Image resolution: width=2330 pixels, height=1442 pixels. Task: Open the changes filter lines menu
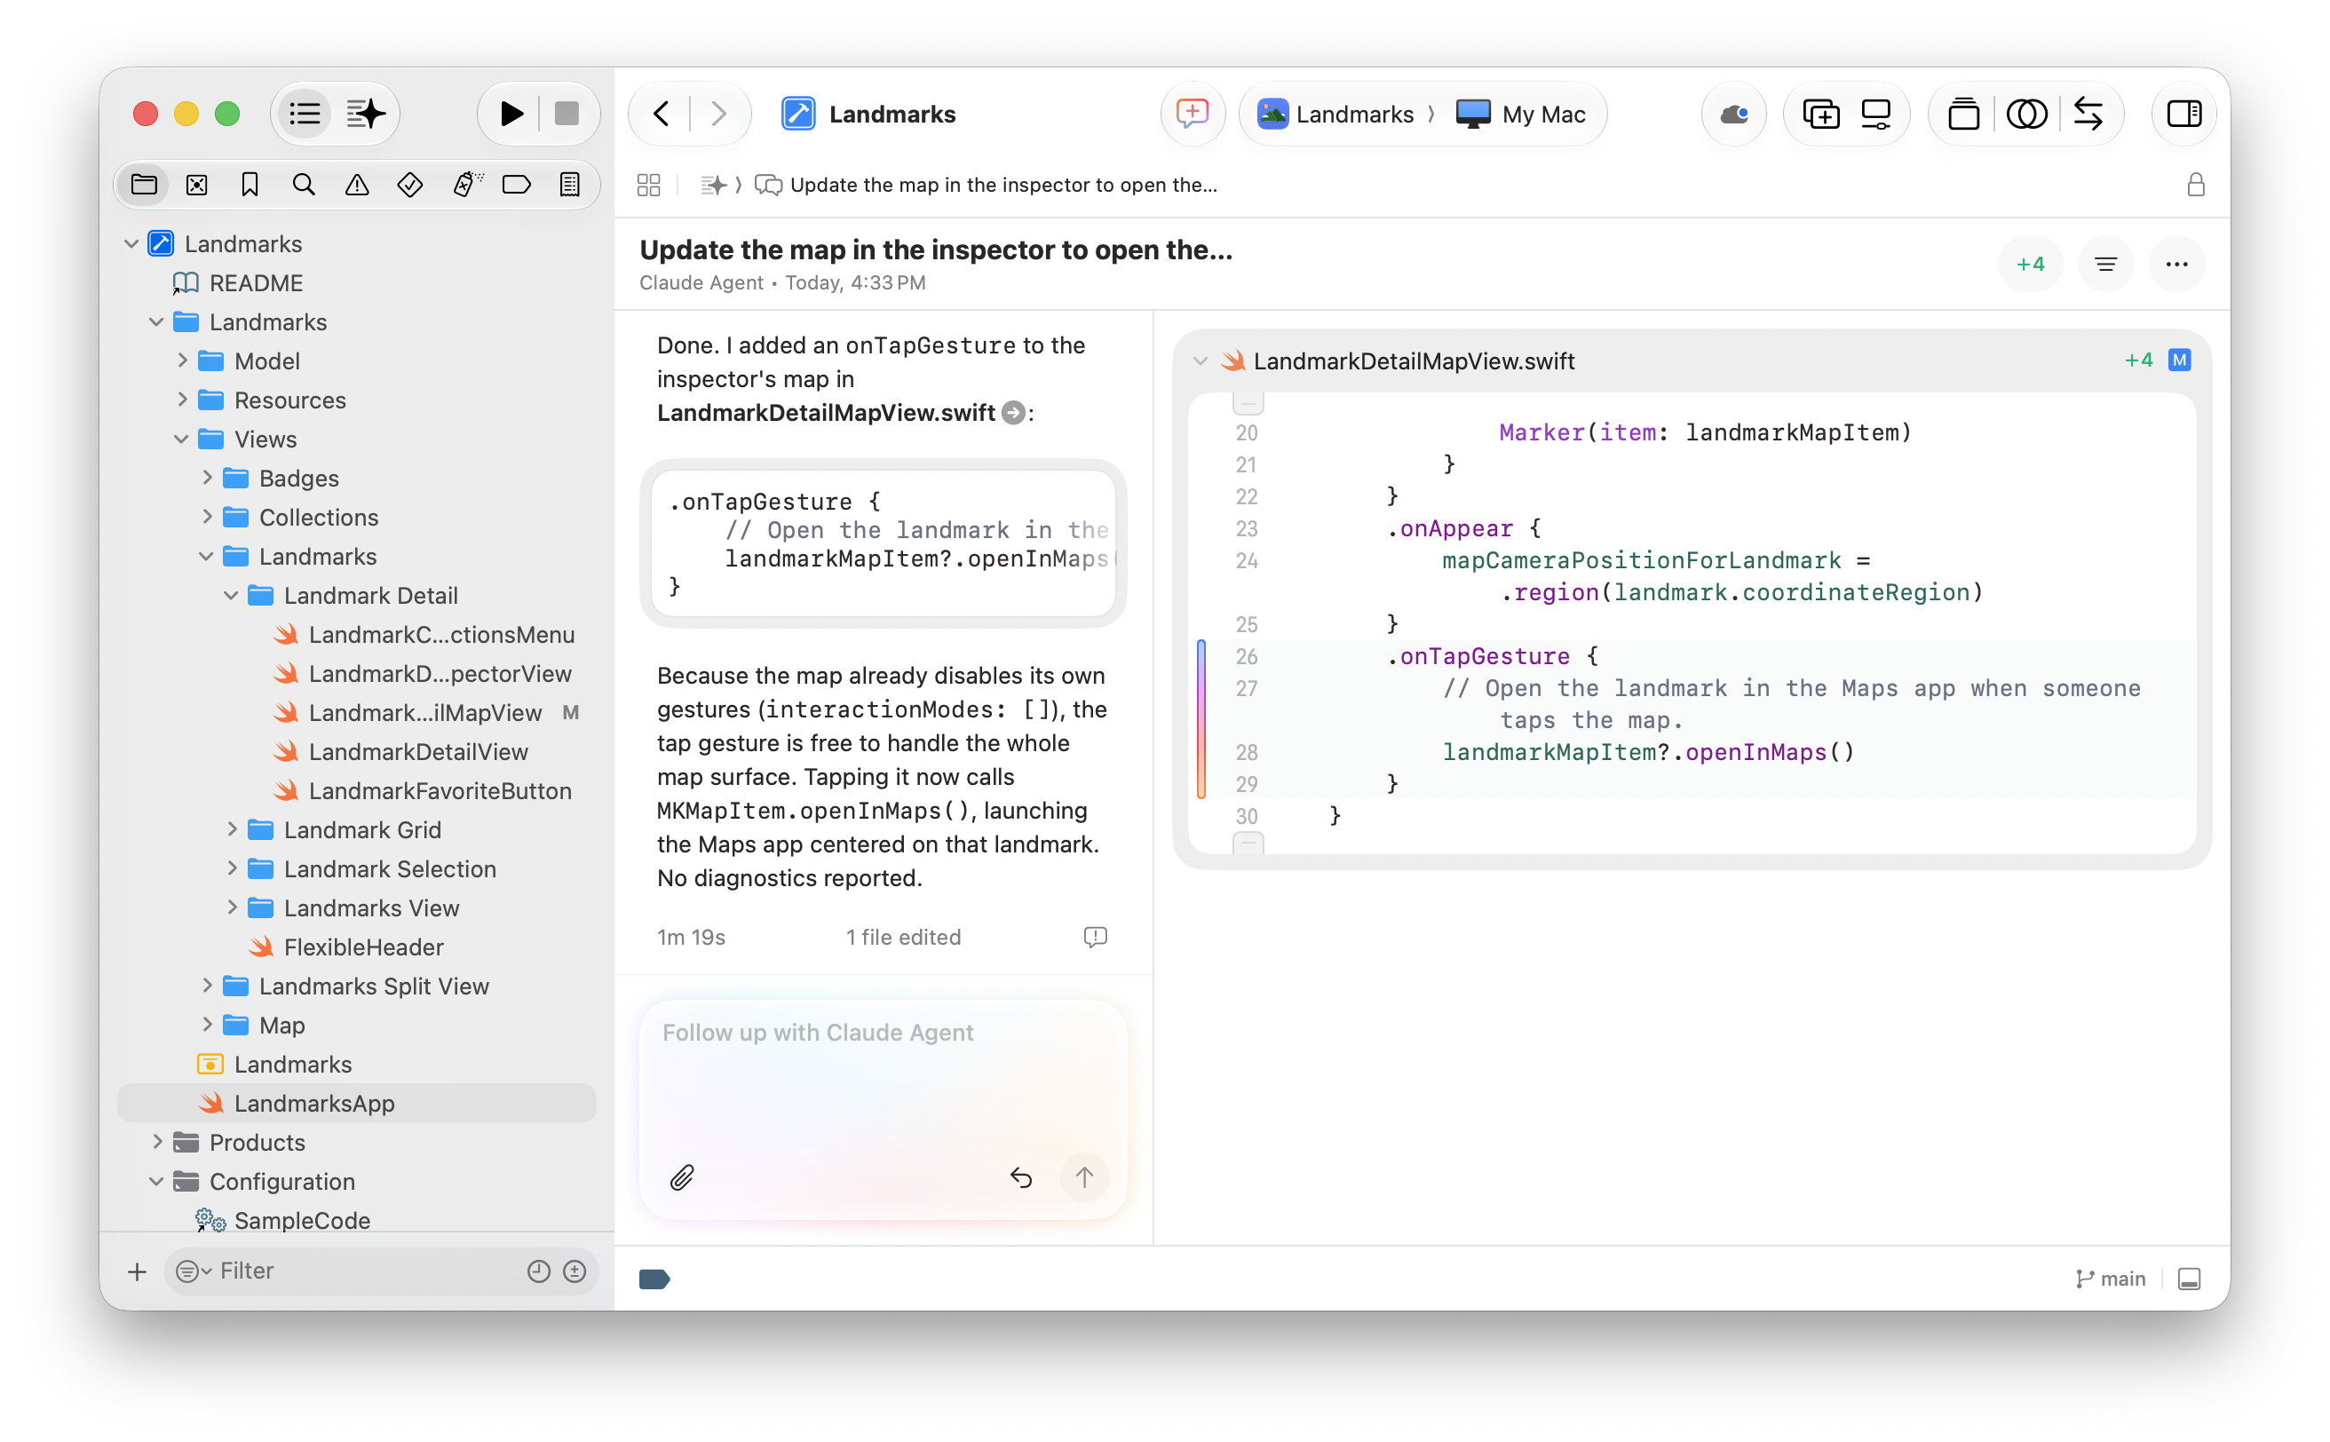(2105, 265)
